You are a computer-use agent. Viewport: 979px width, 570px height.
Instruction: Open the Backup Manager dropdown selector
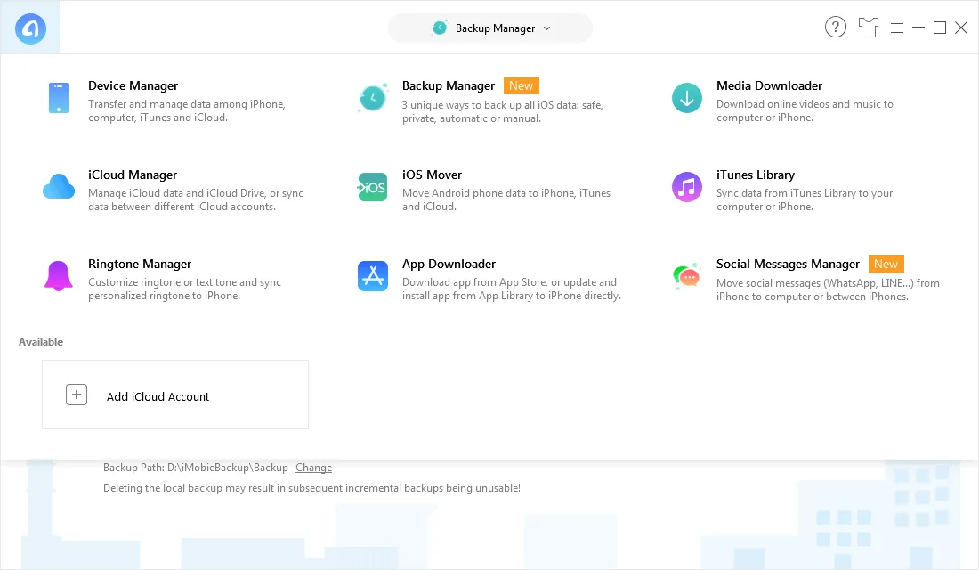coord(490,28)
